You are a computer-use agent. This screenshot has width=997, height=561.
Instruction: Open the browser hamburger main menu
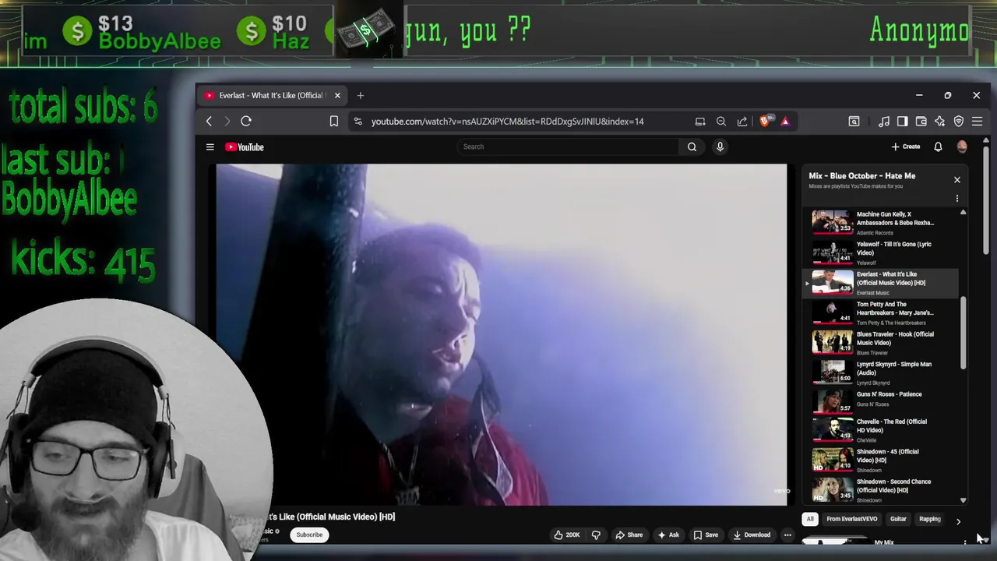point(977,122)
